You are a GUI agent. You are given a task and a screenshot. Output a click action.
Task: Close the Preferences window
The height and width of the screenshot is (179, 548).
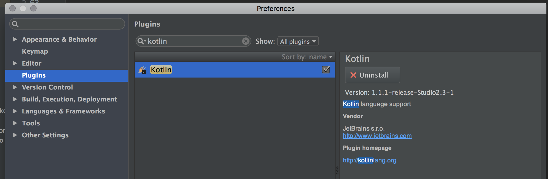click(13, 8)
